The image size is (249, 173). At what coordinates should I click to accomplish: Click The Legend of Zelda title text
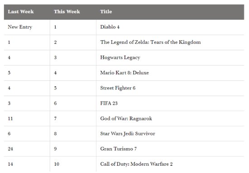pyautogui.click(x=150, y=42)
